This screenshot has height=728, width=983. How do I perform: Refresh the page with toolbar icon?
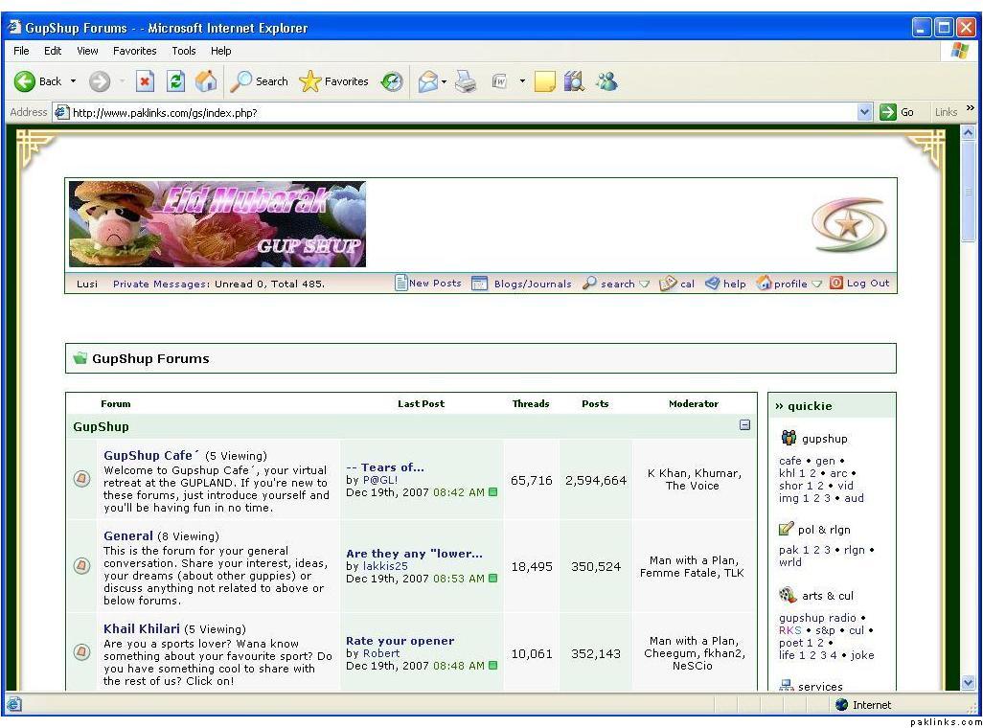coord(175,82)
